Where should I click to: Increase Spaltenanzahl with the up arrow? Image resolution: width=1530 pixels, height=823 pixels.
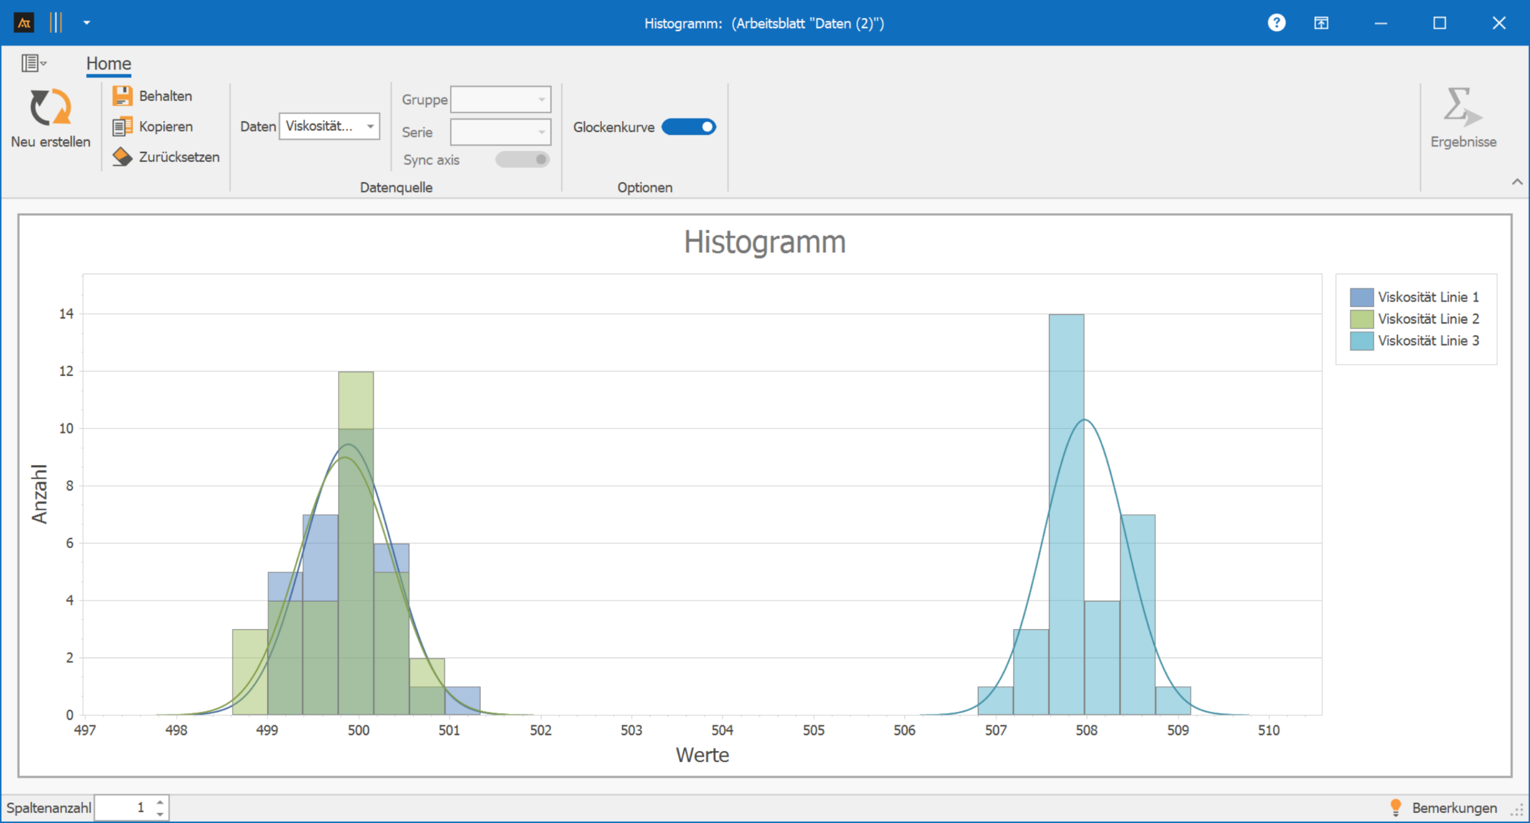160,802
